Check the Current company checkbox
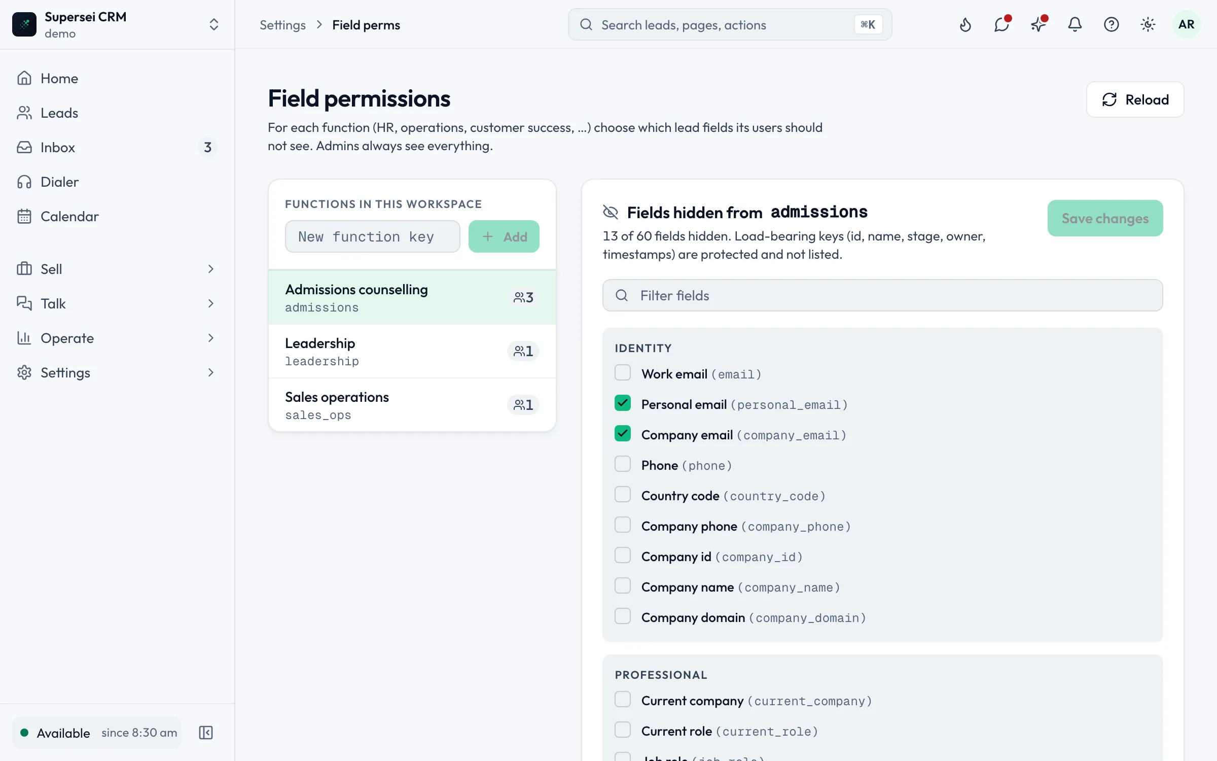This screenshot has height=761, width=1217. (623, 700)
